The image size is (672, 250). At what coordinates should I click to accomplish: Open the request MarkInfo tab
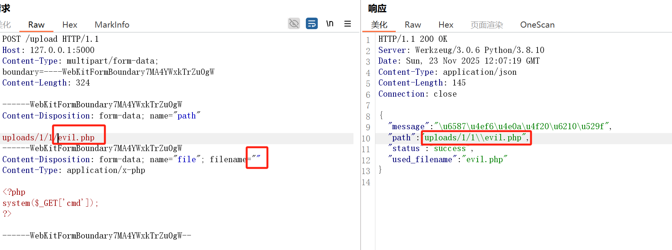point(112,25)
